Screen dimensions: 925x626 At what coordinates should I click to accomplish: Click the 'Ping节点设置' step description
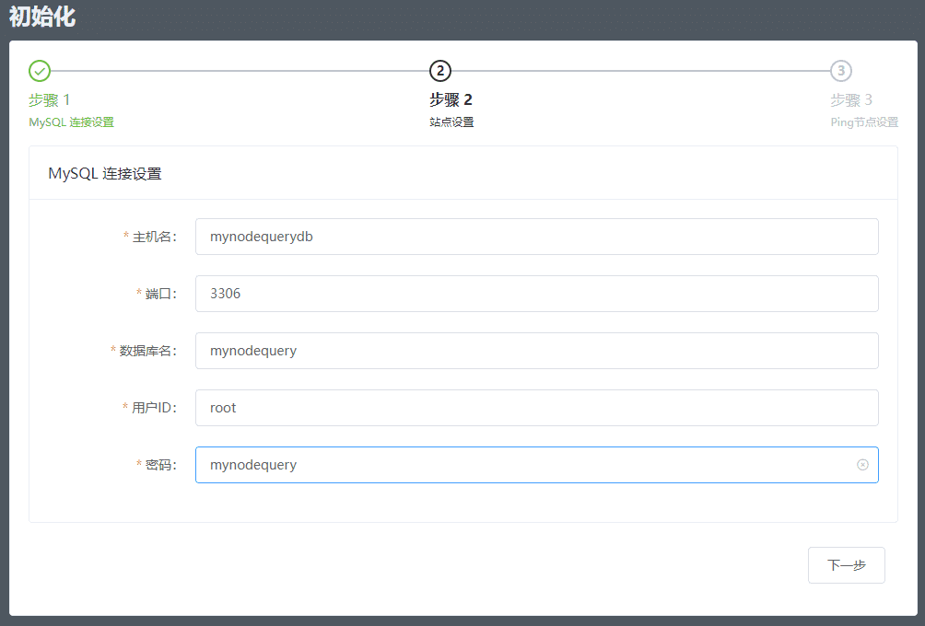coord(863,122)
